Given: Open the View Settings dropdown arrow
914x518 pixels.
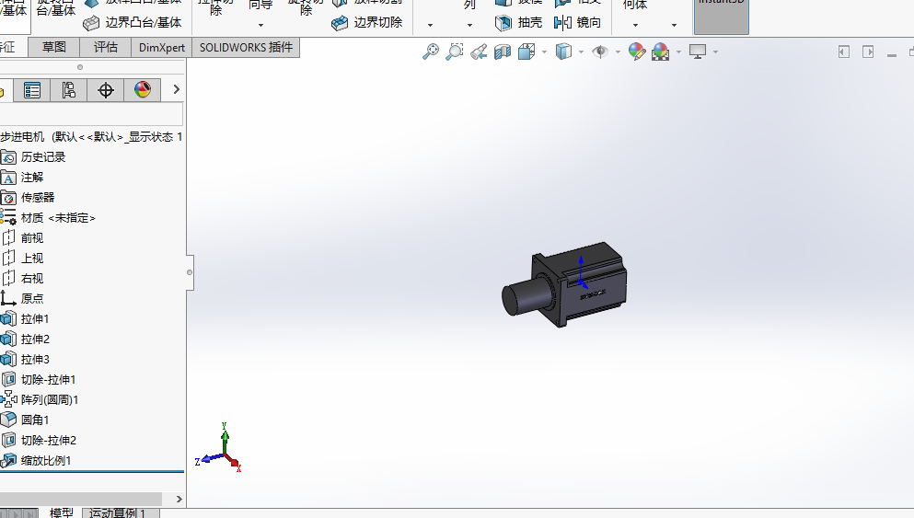Looking at the screenshot, I should pos(715,52).
